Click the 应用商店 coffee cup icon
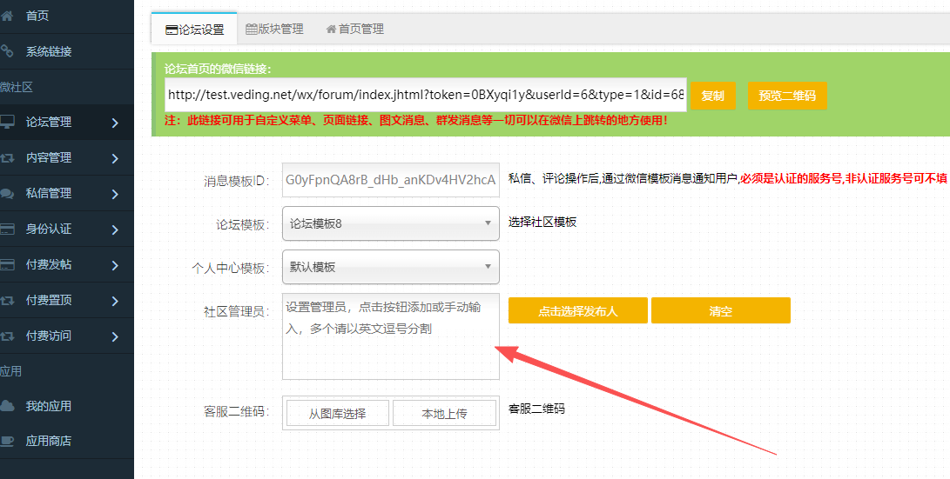The image size is (950, 479). [x=8, y=441]
